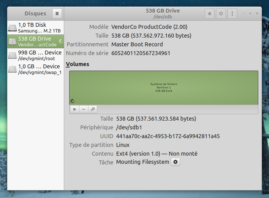Image resolution: width=269 pixels, height=198 pixels.
Task: Click the hard disk icon of 1,0 TB Disk
Action: 12,28
